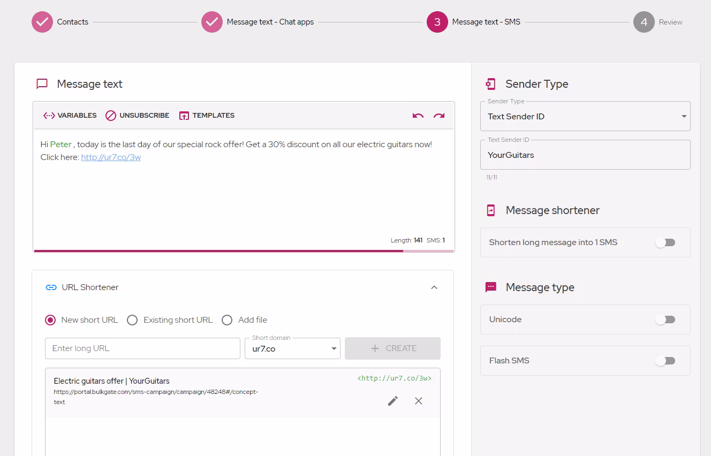711x456 pixels.
Task: Click the Sender Type phone-gear icon
Action: pos(490,84)
